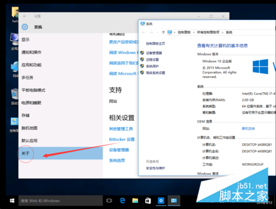Expand the chevron before 控制面板 breadcrumb
The height and width of the screenshot is (209, 276).
(x=174, y=33)
